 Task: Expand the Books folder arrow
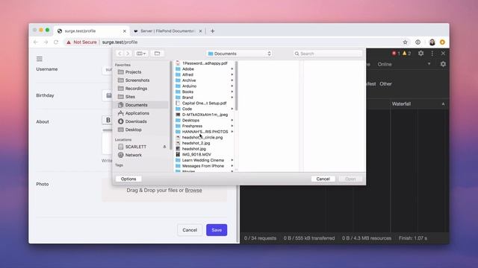tap(232, 92)
